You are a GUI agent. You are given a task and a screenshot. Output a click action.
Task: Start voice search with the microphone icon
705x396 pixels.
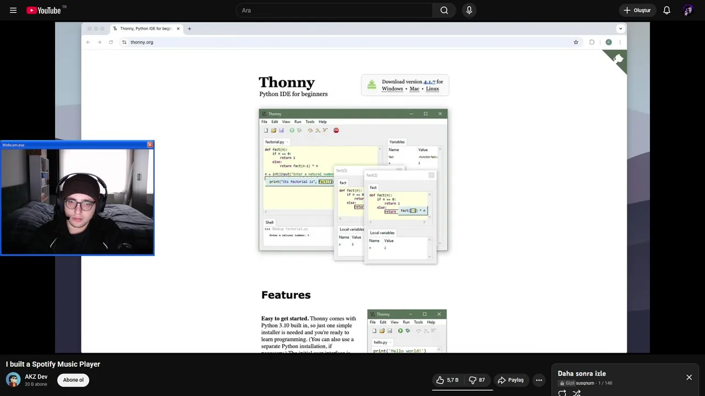pos(469,10)
